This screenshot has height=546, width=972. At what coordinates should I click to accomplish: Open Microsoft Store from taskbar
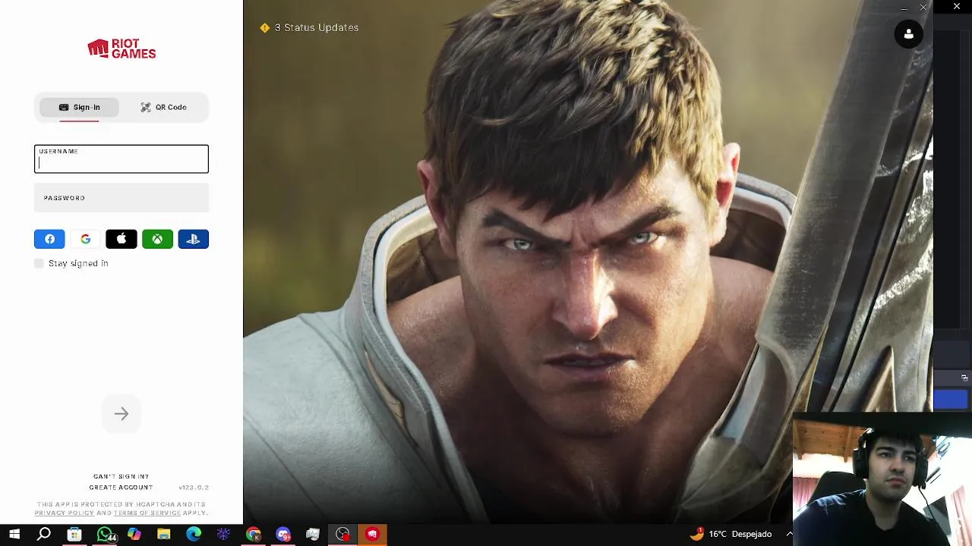(x=74, y=535)
